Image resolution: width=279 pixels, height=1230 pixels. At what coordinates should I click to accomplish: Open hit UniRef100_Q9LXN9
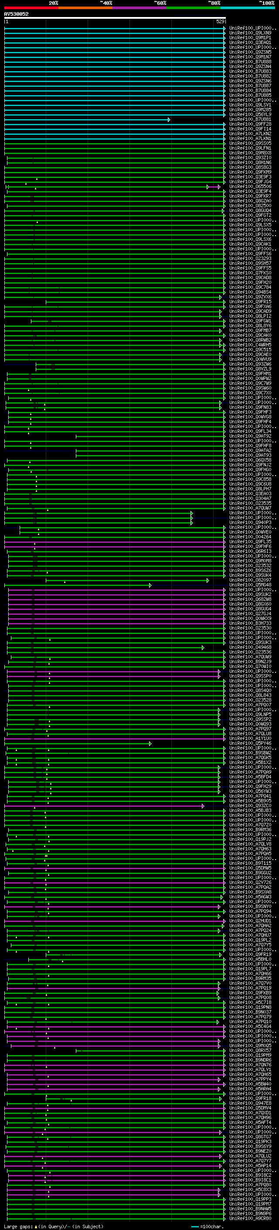click(x=250, y=33)
